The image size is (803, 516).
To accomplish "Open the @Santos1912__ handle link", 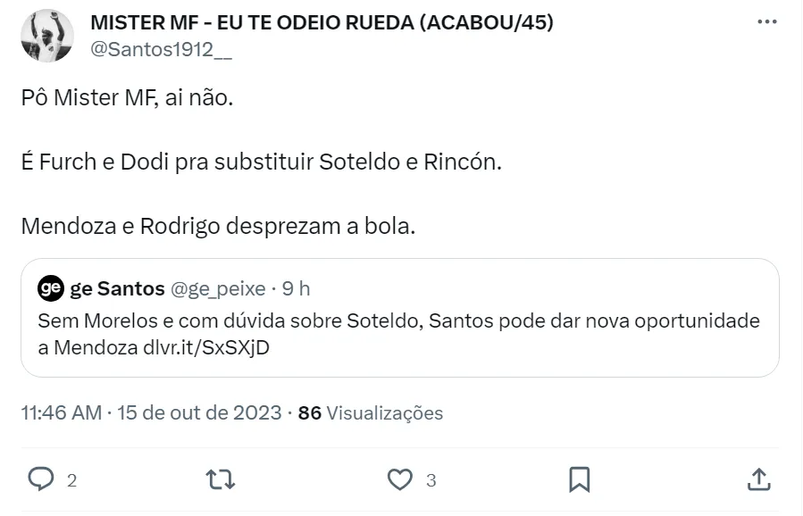I will point(162,49).
